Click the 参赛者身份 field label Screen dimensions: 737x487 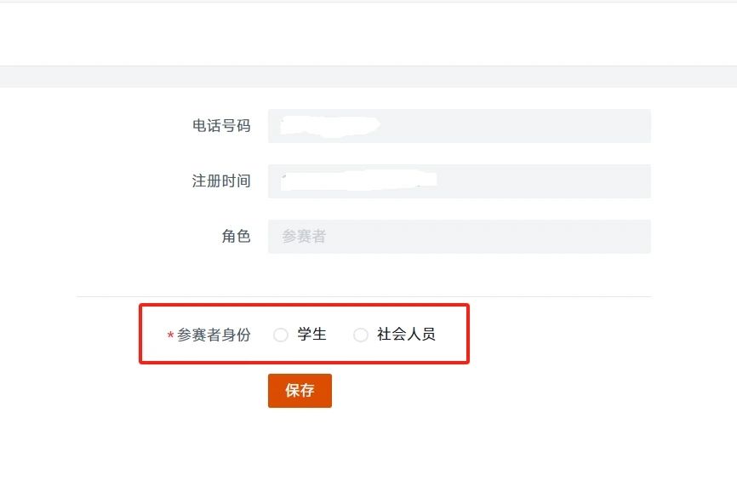214,335
